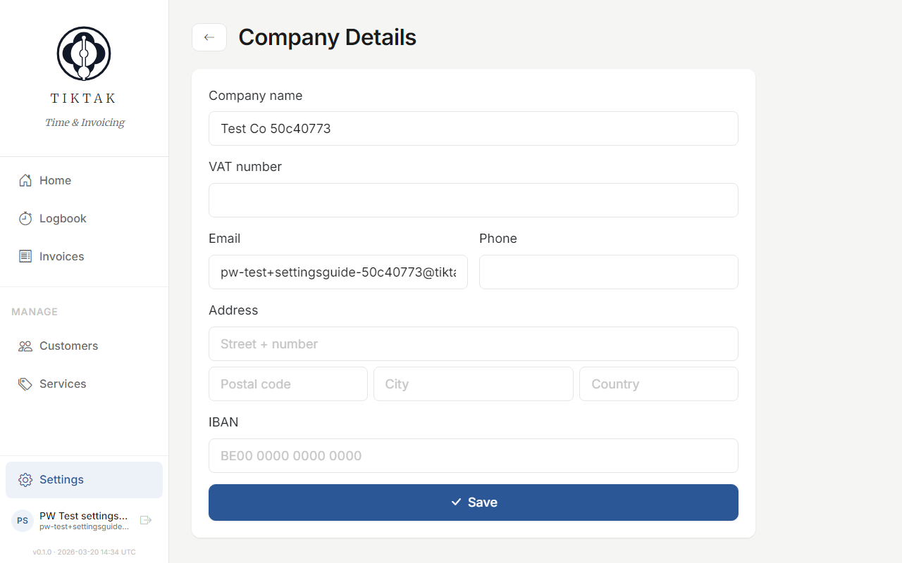Open Invoices via the receipt icon
This screenshot has width=902, height=563.
click(x=25, y=256)
